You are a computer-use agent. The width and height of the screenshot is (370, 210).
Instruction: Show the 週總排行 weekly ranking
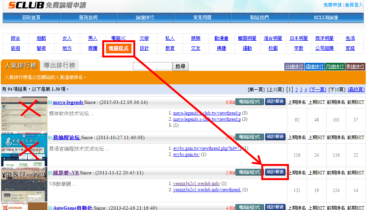[314, 67]
